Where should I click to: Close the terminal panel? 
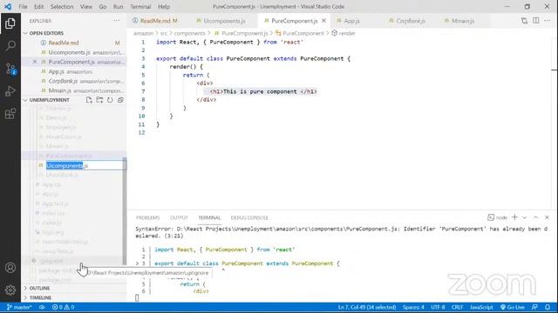547,217
